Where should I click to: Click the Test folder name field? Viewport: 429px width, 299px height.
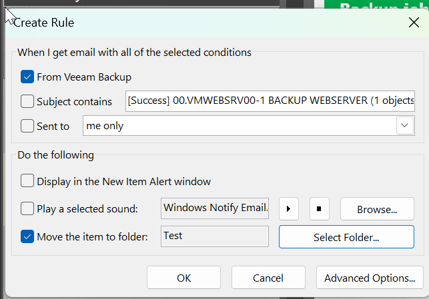click(215, 236)
